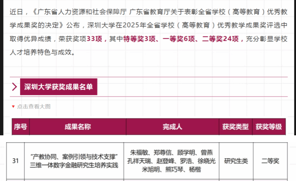Viewport: 296px width, 181px height.
Task: Select the 序号 column header
Action: 21,127
